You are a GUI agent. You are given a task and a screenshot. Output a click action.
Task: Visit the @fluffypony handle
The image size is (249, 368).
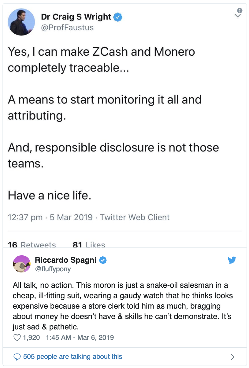(x=53, y=269)
